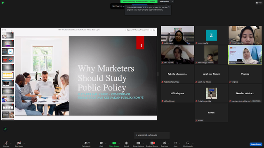The width and height of the screenshot is (264, 148).
Task: Expand the Whiteboards options arrow
Action: click(193, 143)
